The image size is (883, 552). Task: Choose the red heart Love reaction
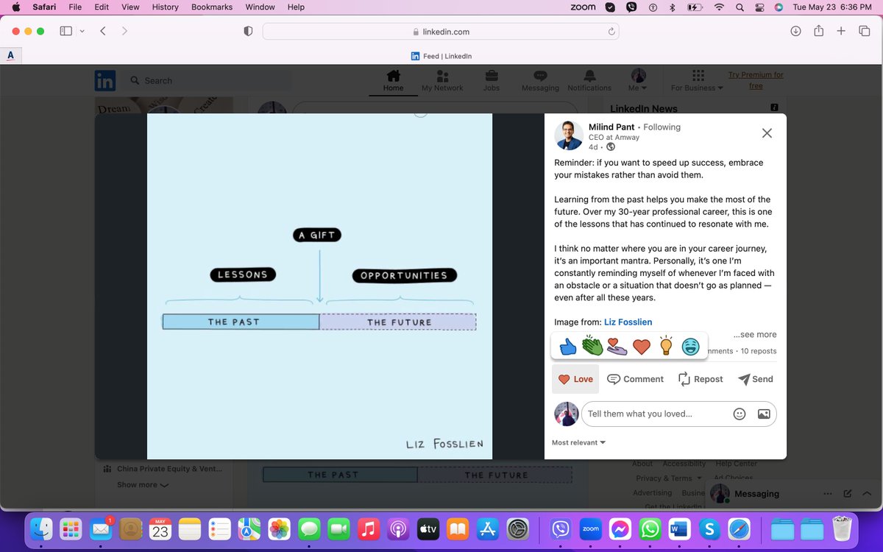(642, 346)
